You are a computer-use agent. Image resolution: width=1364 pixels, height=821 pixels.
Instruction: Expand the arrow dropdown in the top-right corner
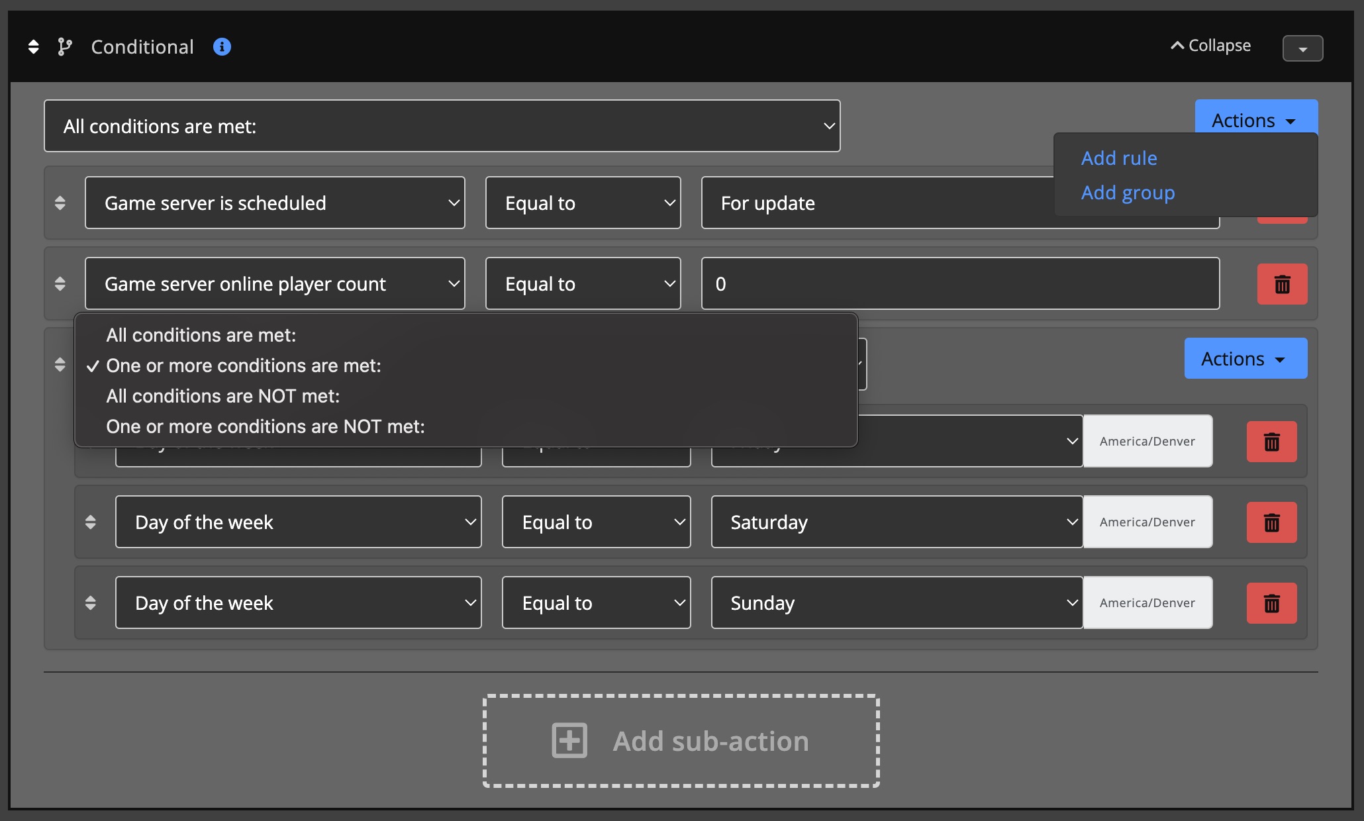tap(1302, 48)
